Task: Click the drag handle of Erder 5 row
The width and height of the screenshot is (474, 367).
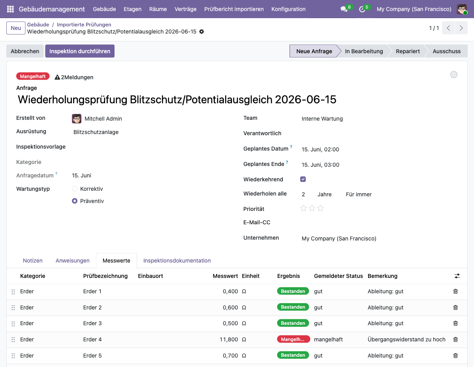Action: (x=13, y=356)
